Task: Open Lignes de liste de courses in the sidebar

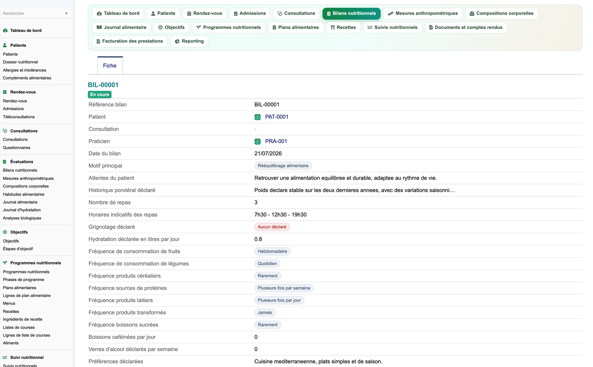Action: pos(27,335)
